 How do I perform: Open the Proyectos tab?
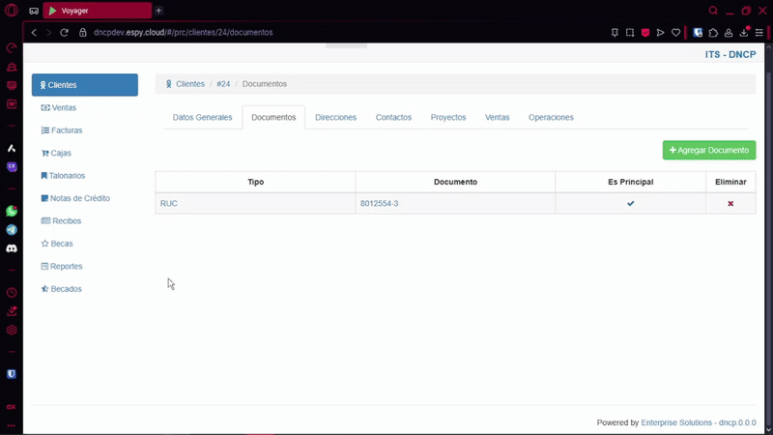(x=448, y=118)
